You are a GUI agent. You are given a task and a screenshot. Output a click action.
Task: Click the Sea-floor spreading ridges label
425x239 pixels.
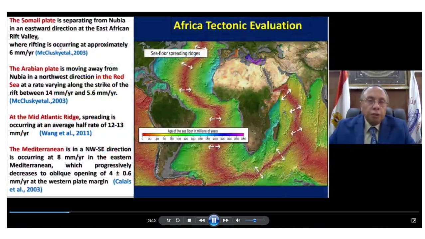(175, 53)
